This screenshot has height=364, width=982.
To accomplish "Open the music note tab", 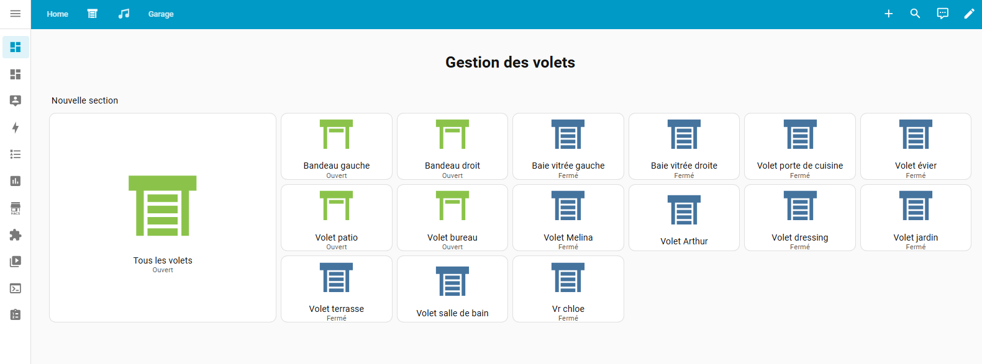I will point(124,14).
